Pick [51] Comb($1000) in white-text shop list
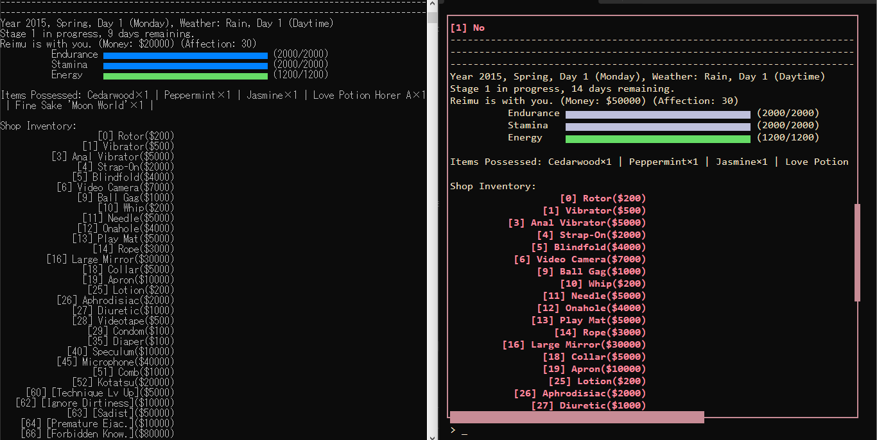 click(134, 372)
